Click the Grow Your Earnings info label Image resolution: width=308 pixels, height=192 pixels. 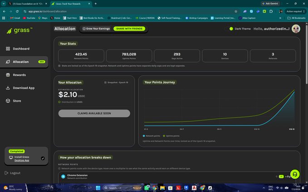tap(96, 29)
